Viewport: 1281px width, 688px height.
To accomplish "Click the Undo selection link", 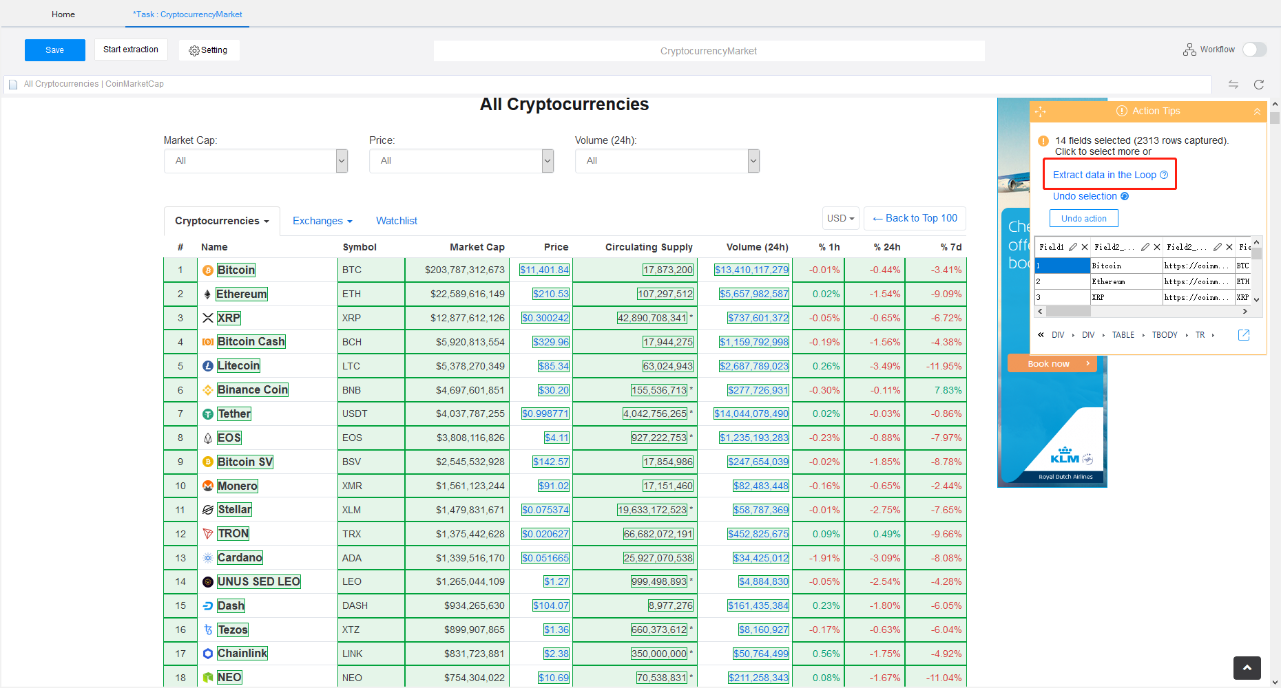I will click(1085, 196).
